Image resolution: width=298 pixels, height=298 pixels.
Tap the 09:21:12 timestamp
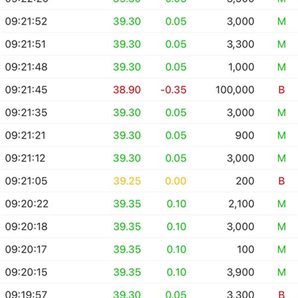(25, 158)
